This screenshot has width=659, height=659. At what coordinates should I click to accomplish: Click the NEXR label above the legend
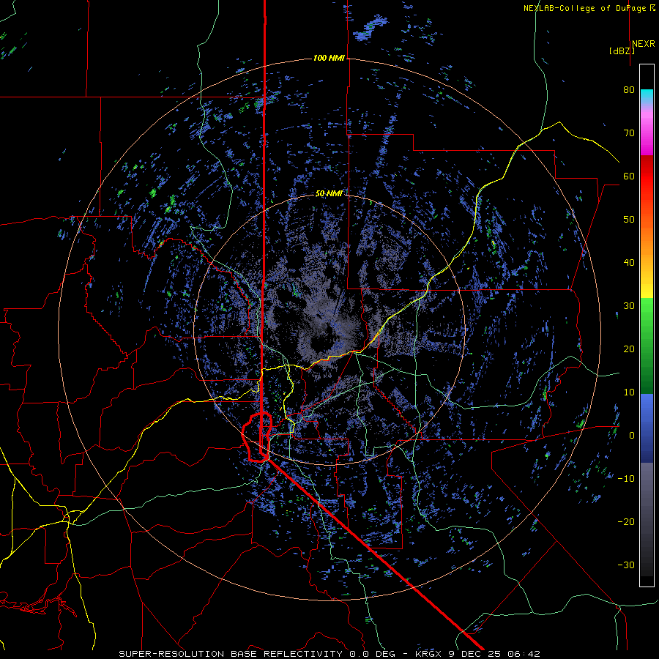(644, 44)
